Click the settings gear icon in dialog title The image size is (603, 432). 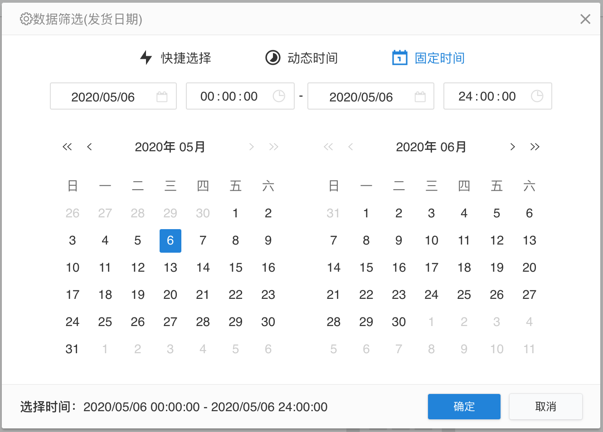tap(26, 19)
